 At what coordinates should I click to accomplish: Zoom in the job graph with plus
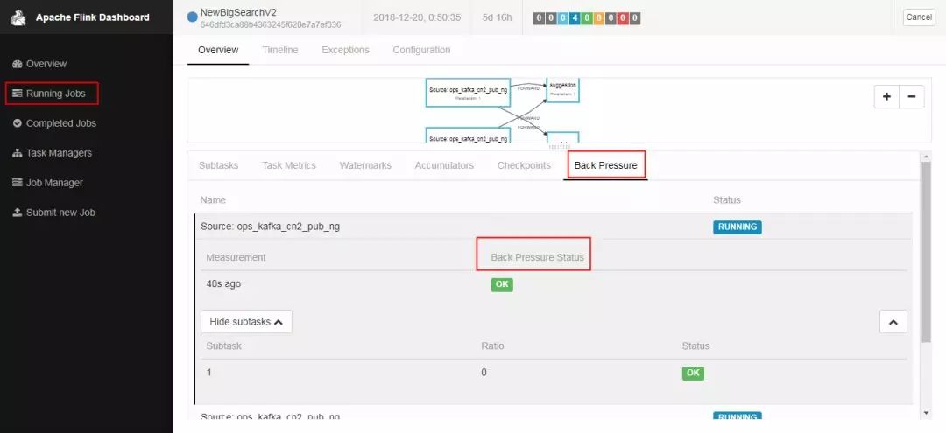tap(886, 96)
